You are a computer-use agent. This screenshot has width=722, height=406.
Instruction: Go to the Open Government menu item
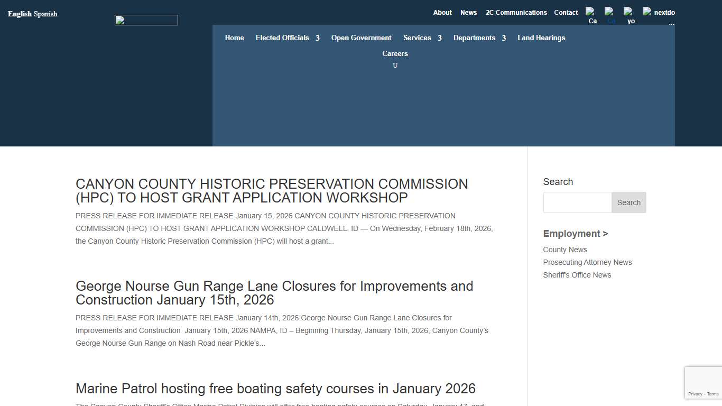click(361, 38)
